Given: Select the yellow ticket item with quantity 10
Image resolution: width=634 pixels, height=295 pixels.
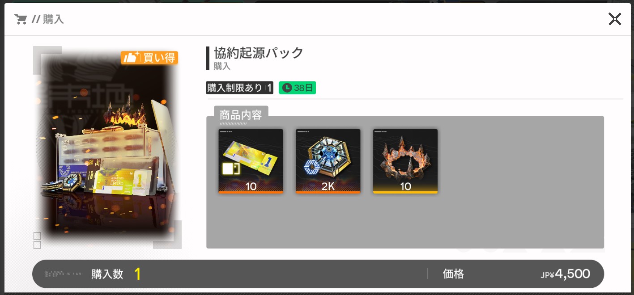Looking at the screenshot, I should click(x=251, y=161).
